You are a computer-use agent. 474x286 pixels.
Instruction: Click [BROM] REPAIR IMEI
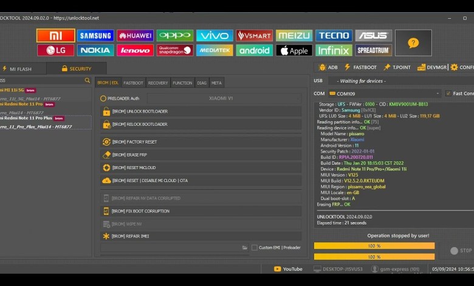tap(201, 236)
